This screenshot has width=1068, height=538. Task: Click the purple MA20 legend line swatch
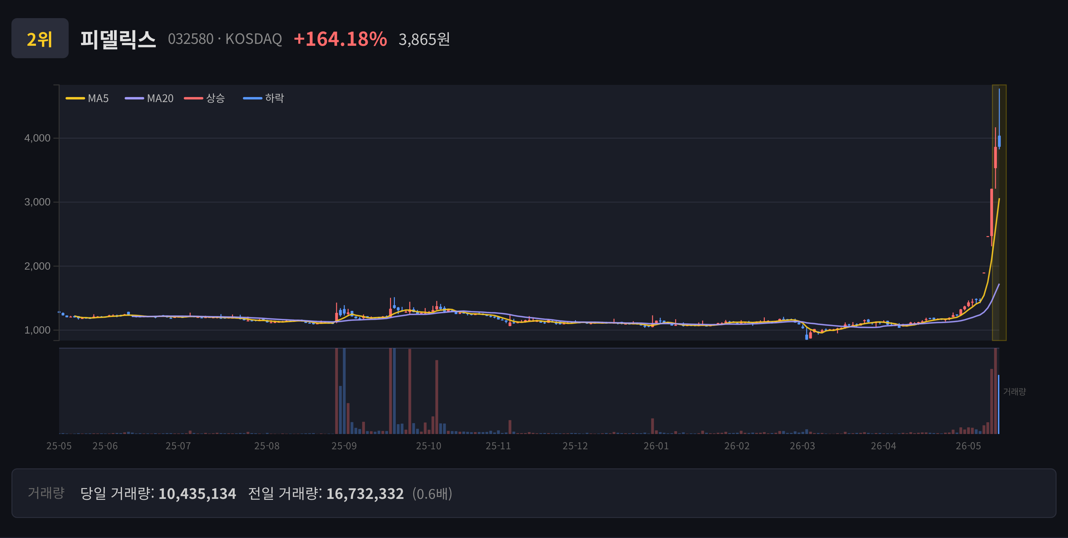click(134, 98)
